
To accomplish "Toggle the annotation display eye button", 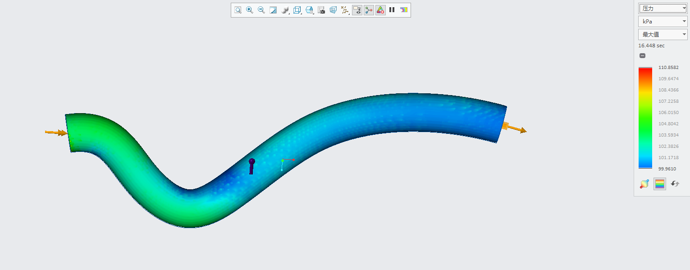I will point(357,10).
